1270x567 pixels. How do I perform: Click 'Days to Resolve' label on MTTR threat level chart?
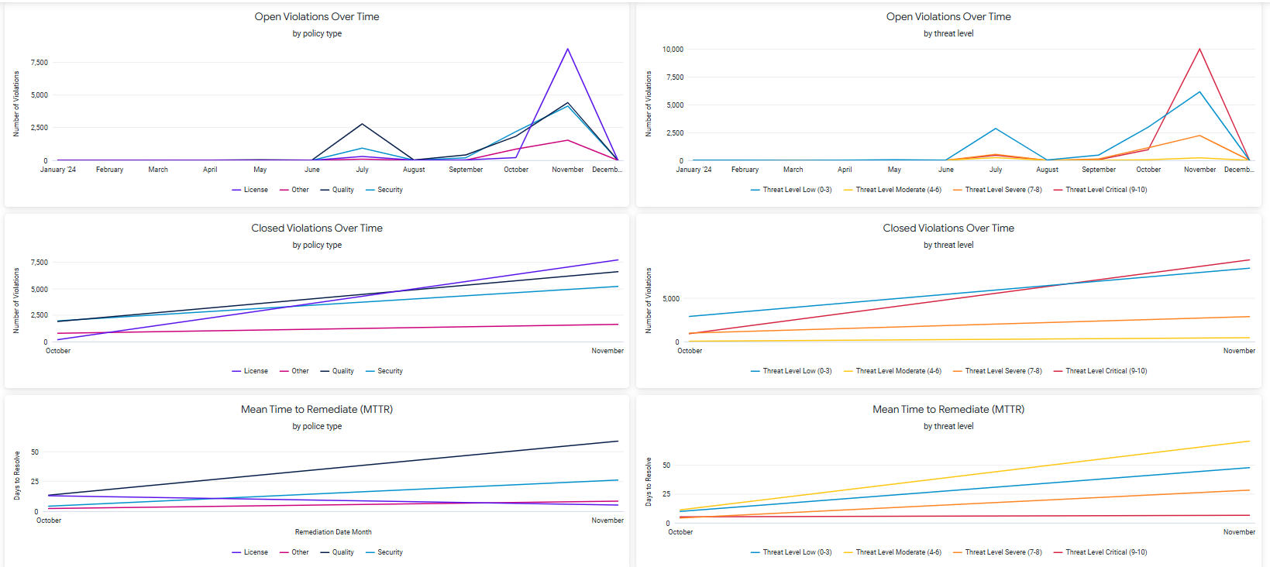click(x=649, y=482)
